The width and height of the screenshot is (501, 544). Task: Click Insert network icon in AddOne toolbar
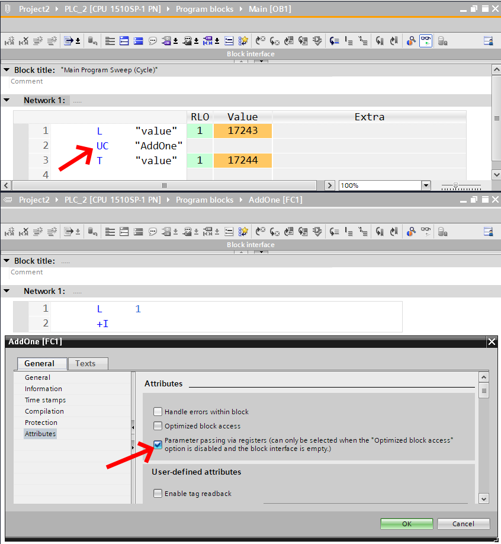(9, 232)
